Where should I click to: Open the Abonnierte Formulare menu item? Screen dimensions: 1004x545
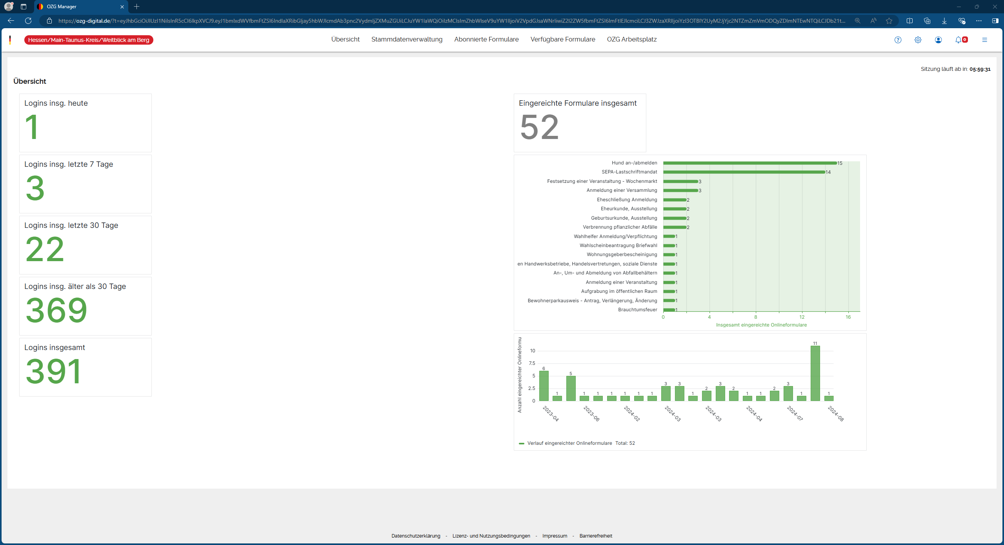(x=486, y=39)
